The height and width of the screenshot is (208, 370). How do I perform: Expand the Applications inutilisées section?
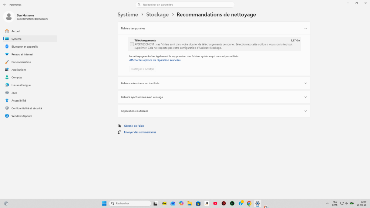pos(305,111)
